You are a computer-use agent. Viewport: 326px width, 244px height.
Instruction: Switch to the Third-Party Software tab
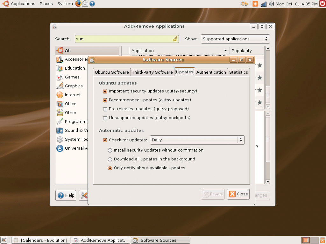click(x=152, y=72)
